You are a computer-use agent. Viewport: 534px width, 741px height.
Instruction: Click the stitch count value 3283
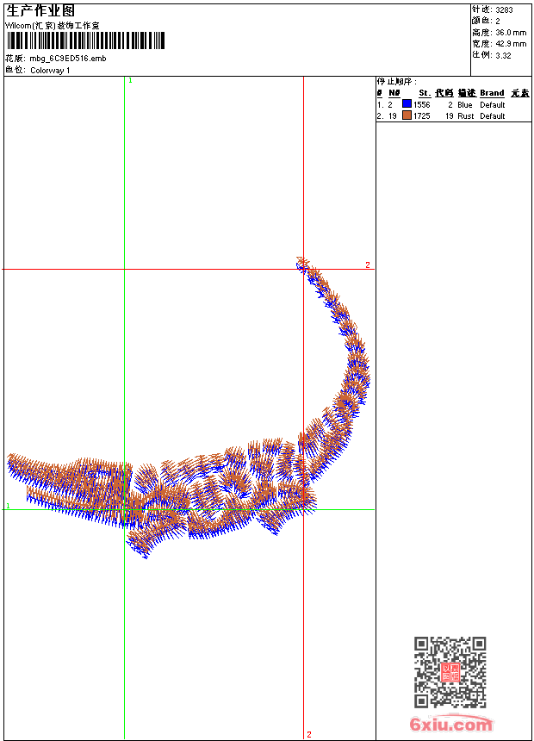pyautogui.click(x=504, y=10)
